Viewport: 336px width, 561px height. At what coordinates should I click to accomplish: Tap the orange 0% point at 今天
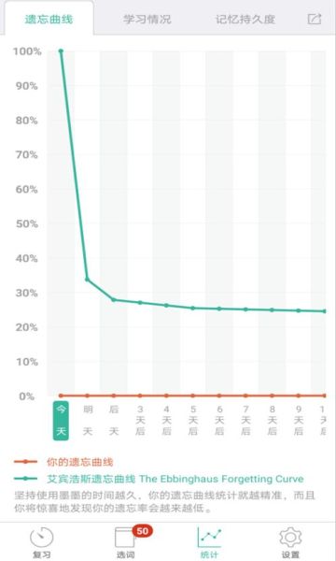61,396
